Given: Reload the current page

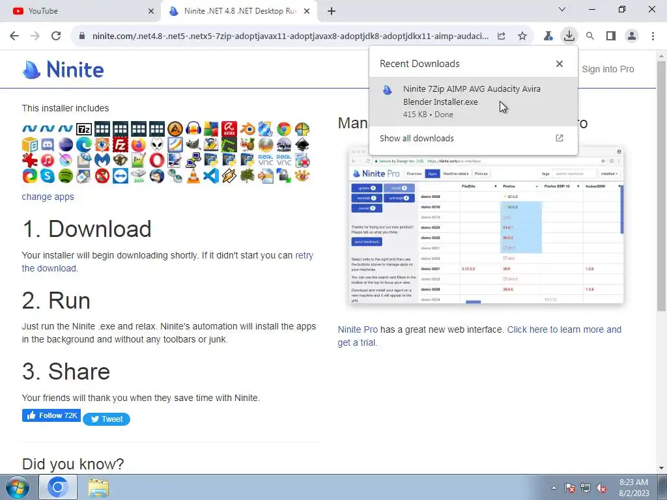Looking at the screenshot, I should coord(56,36).
